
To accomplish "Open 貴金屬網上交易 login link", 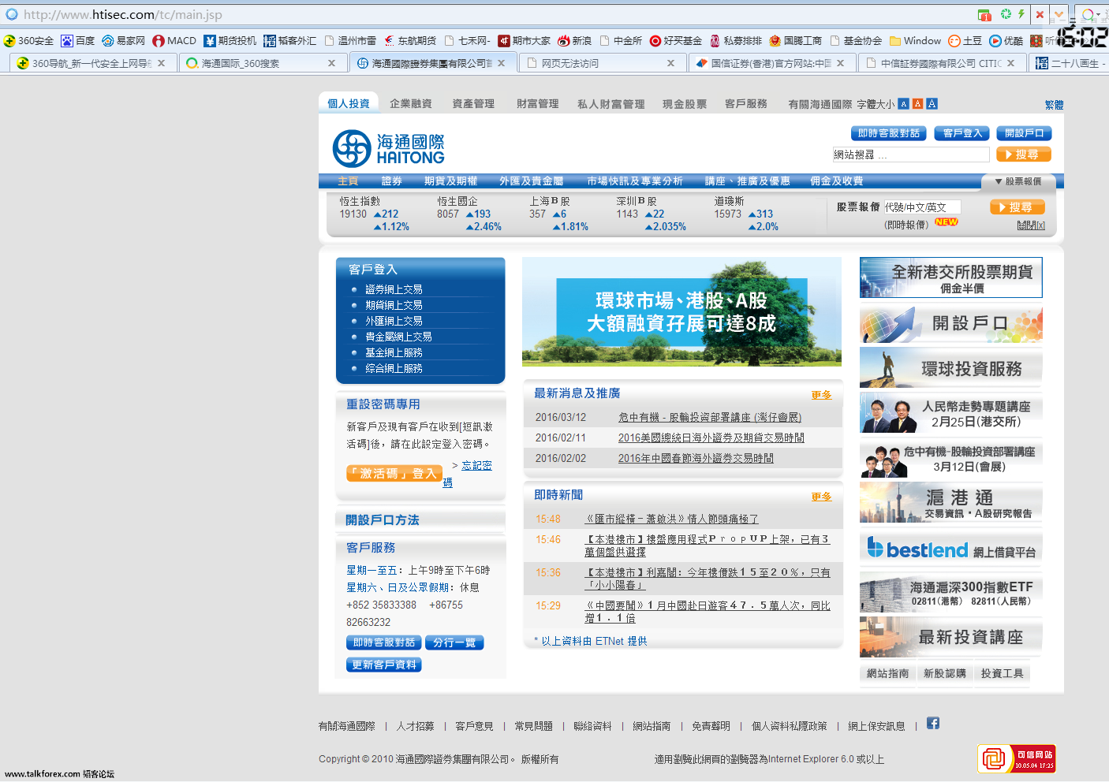I will coord(398,337).
